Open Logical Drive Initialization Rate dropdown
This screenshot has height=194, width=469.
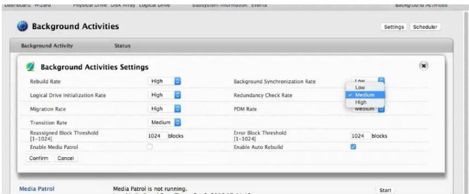(165, 95)
